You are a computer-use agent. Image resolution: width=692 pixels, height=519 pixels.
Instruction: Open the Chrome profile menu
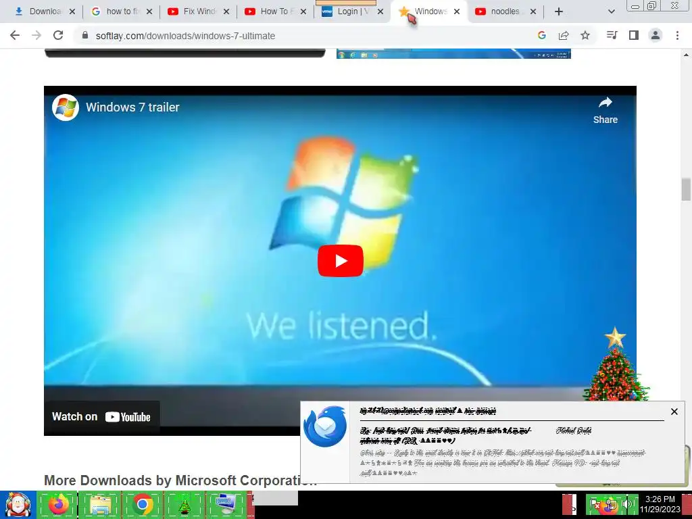coord(656,35)
